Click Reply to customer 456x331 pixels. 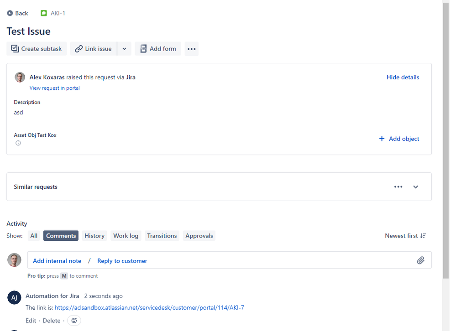122,261
